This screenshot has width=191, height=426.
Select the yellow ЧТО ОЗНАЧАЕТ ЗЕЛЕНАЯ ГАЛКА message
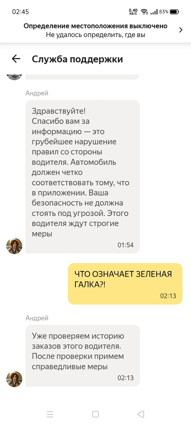tap(125, 284)
